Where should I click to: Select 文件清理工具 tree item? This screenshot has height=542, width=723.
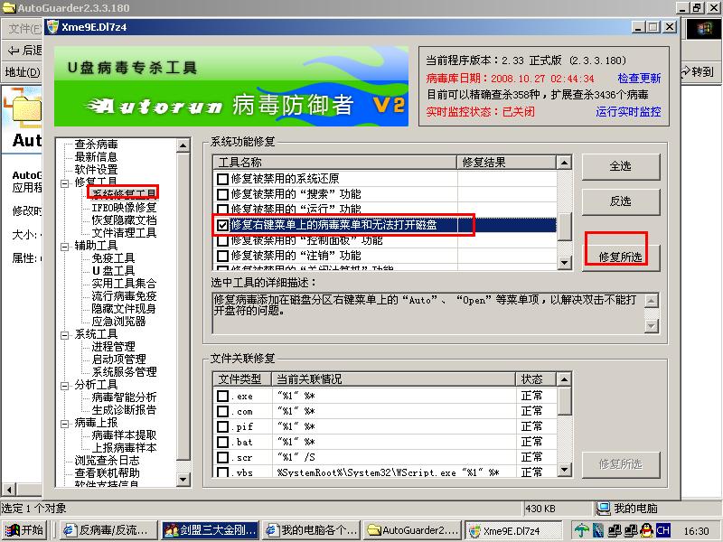[124, 232]
